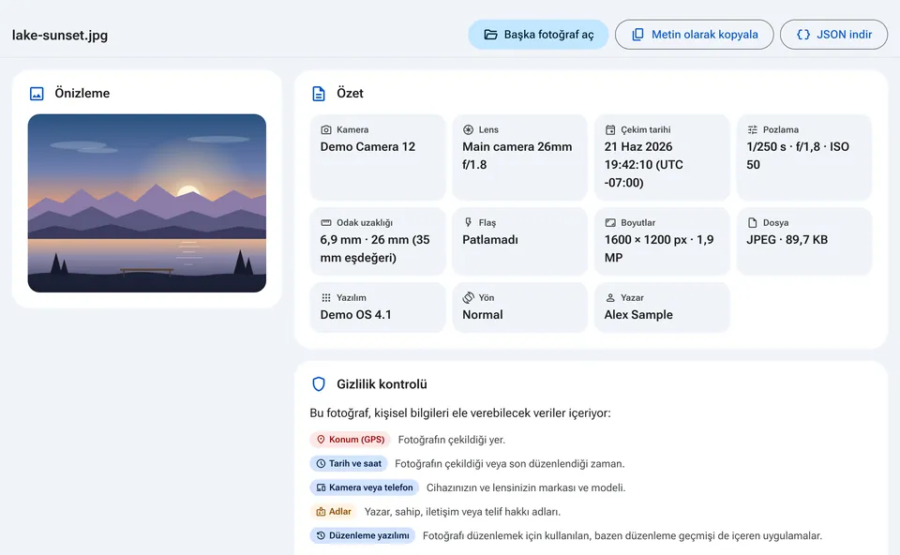Click the document icon beside Özet
The height and width of the screenshot is (555, 900).
pyautogui.click(x=319, y=94)
